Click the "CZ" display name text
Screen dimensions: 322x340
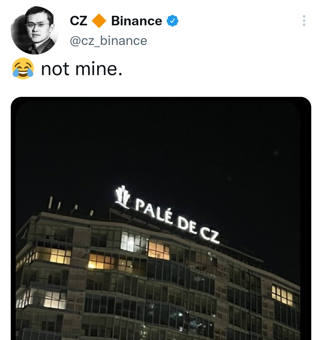coord(78,21)
